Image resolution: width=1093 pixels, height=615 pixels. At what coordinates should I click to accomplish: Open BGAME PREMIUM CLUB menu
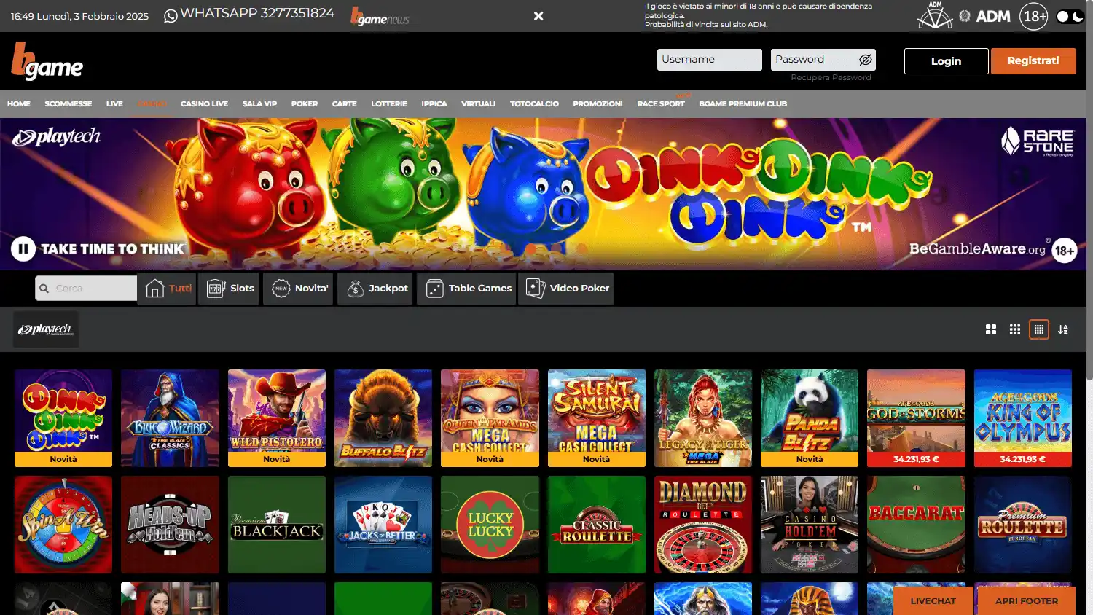point(743,103)
